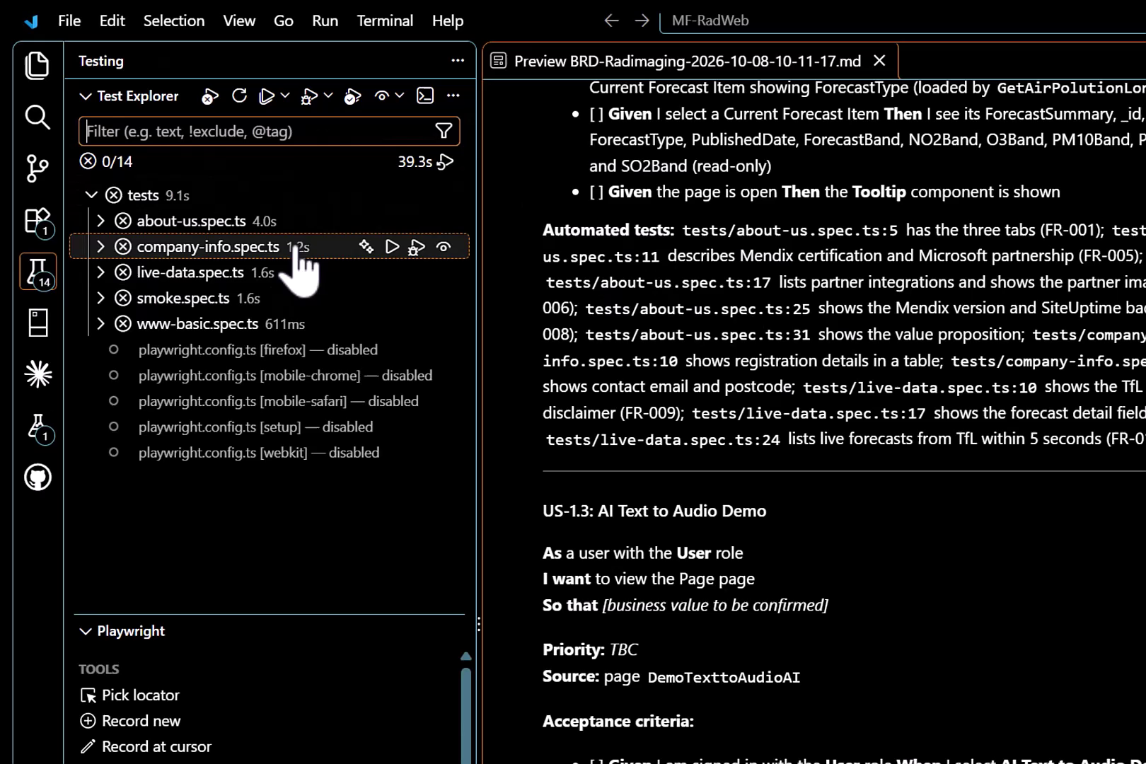Expand about-us.spec.ts test file
Viewport: 1146px width, 764px height.
pyautogui.click(x=100, y=221)
